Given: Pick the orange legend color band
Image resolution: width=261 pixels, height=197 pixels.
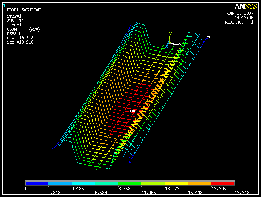Looking at the screenshot, I should coord(199,183).
